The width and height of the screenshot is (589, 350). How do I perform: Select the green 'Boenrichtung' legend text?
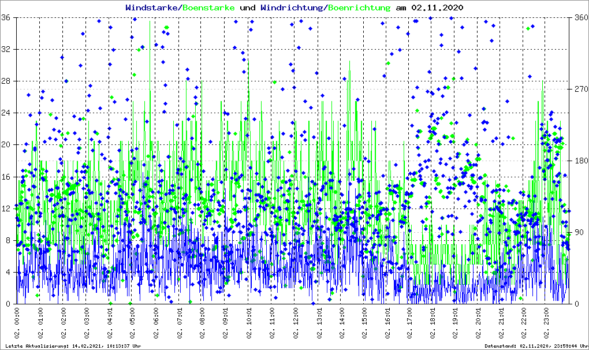(x=359, y=8)
